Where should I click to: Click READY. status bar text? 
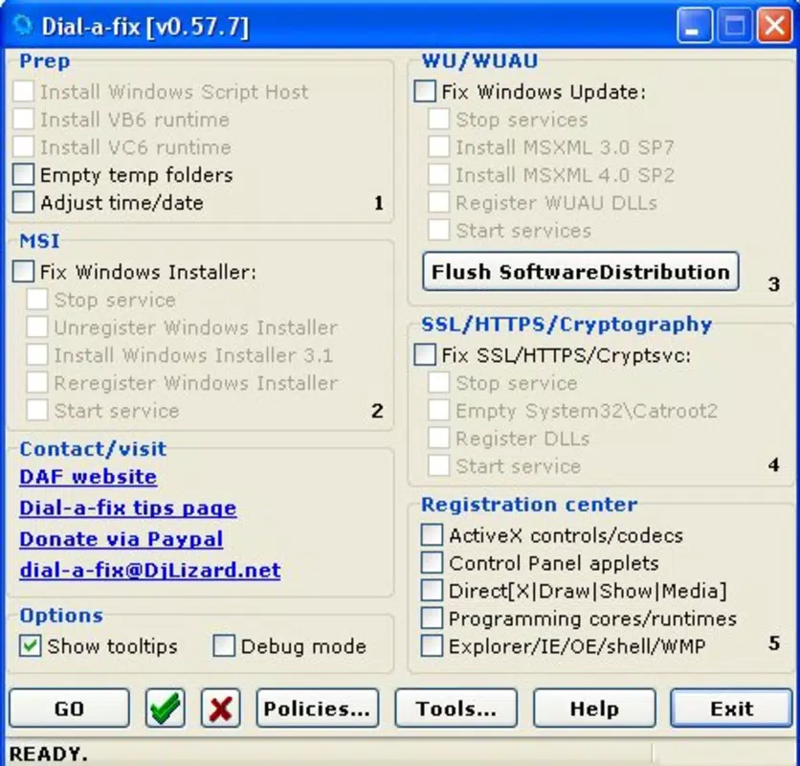(x=49, y=754)
